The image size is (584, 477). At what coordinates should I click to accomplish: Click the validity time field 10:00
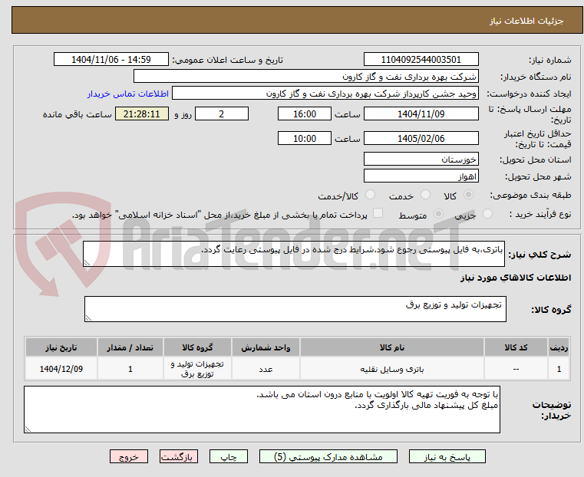point(305,138)
